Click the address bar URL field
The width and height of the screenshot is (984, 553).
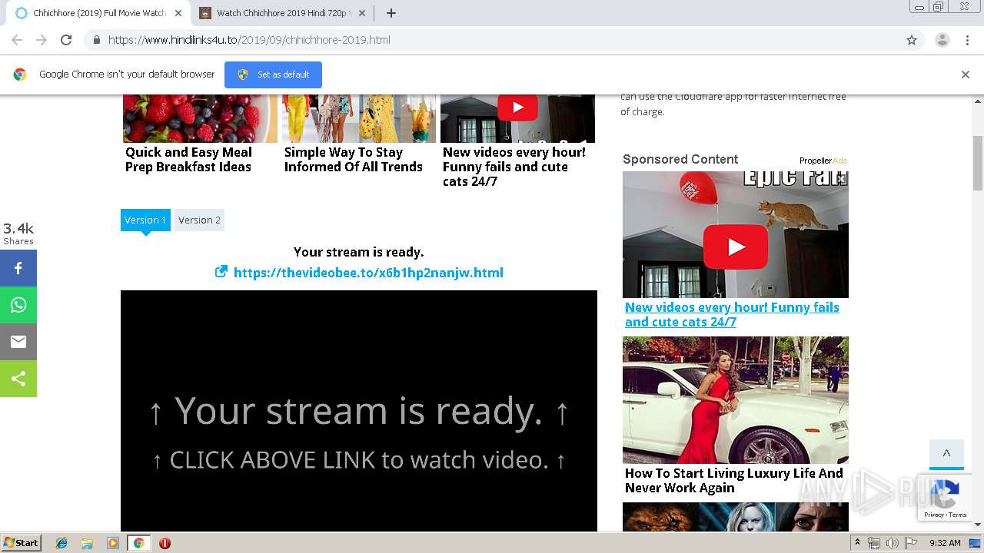point(492,40)
